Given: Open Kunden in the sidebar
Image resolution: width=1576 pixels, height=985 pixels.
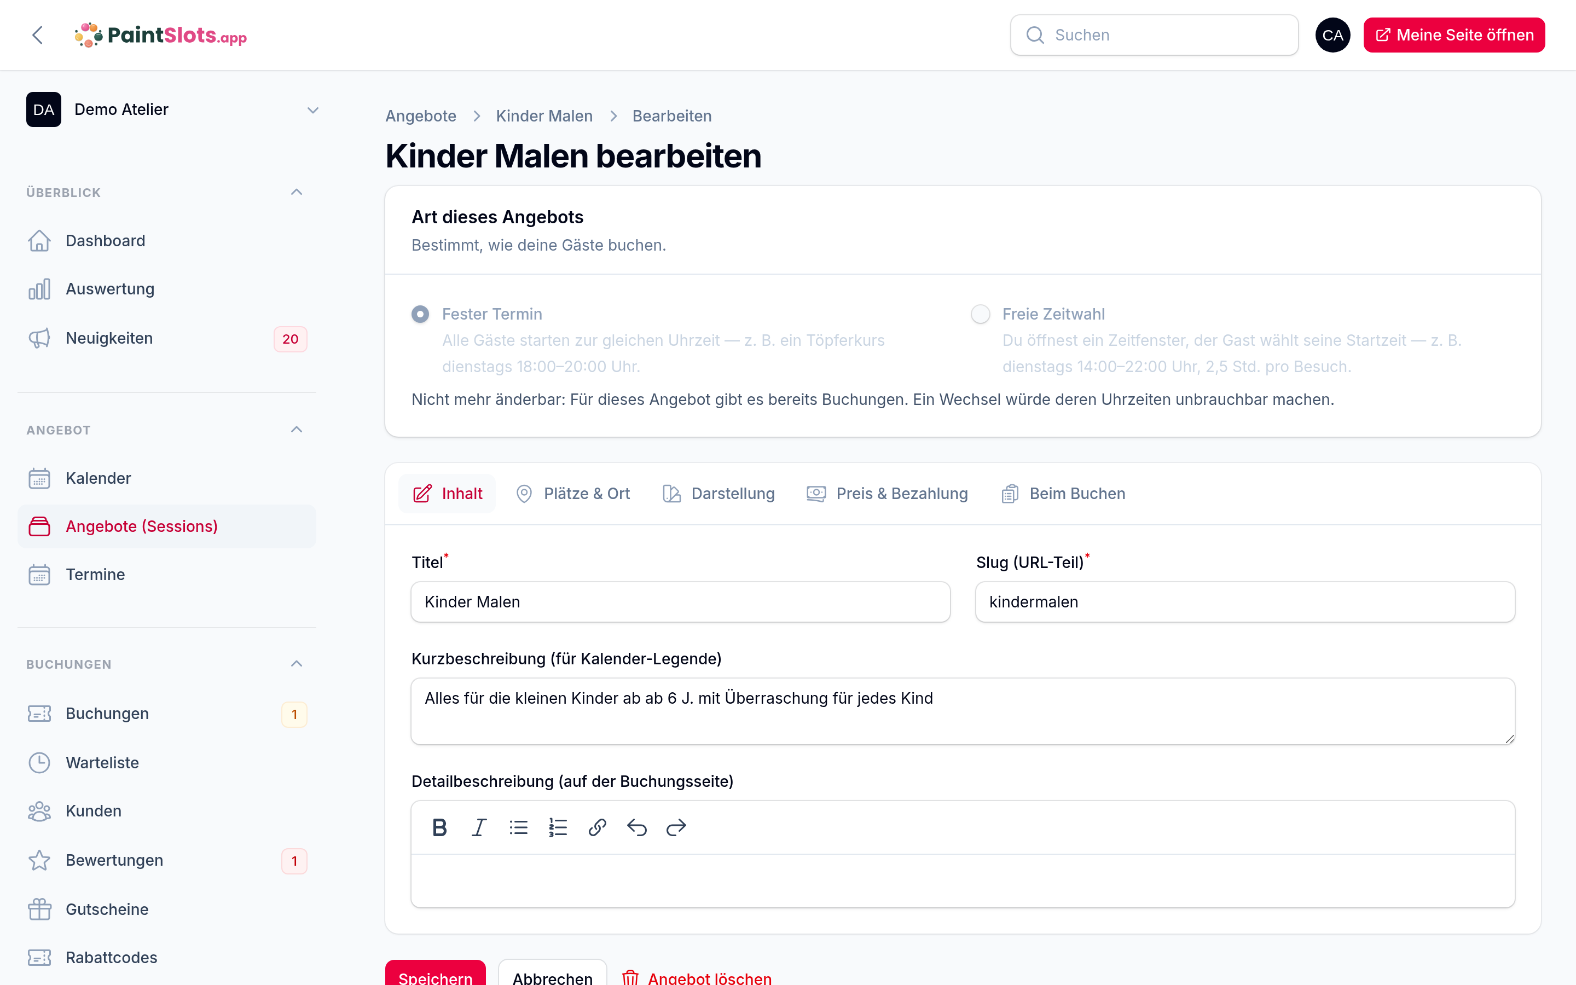Looking at the screenshot, I should pos(167,811).
